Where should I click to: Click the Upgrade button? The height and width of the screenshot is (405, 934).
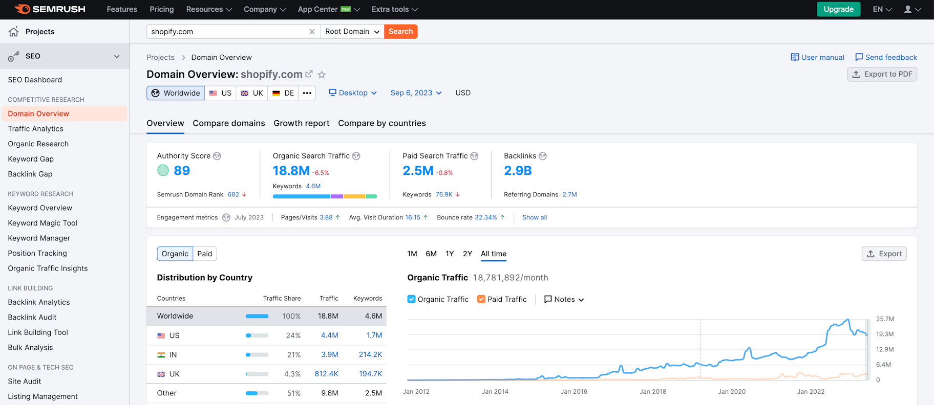(x=839, y=9)
